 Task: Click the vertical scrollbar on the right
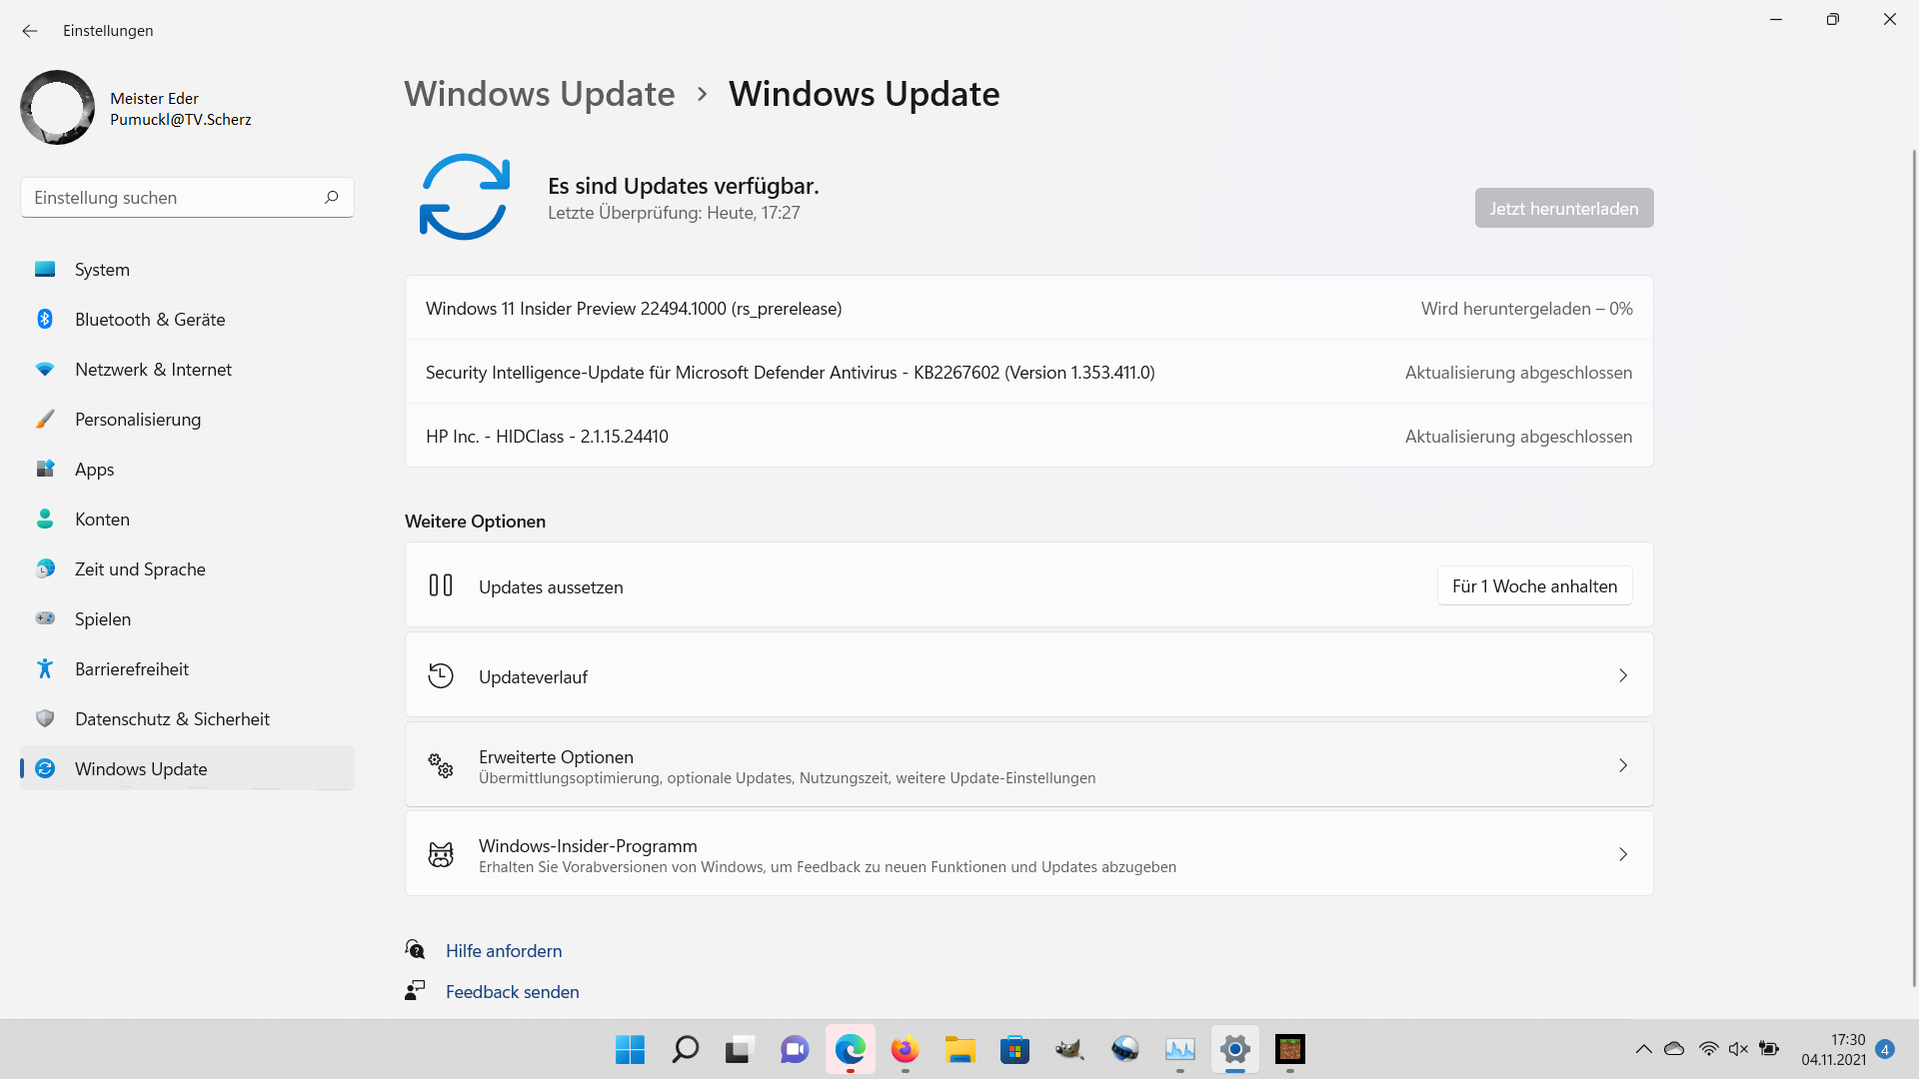(1913, 559)
